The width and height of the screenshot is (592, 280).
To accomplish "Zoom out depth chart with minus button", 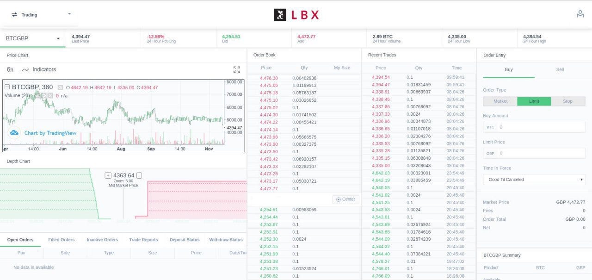I will point(139,175).
